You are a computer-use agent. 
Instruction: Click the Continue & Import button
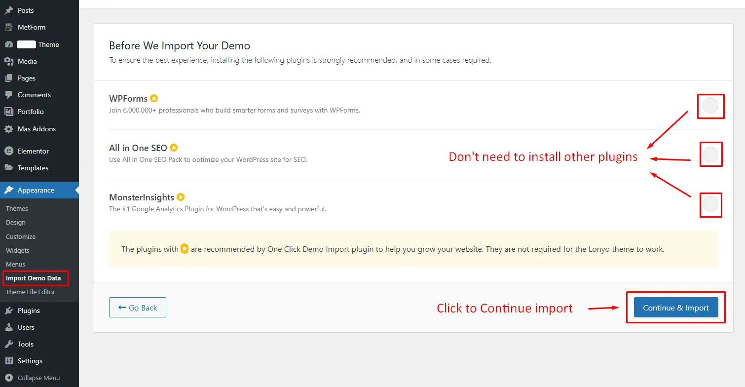coord(676,308)
